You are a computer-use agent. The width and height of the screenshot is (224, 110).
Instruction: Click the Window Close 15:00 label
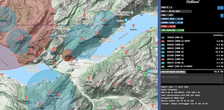coord(172,23)
